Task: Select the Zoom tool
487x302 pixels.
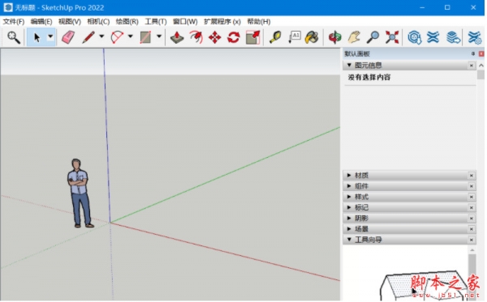Action: (373, 37)
